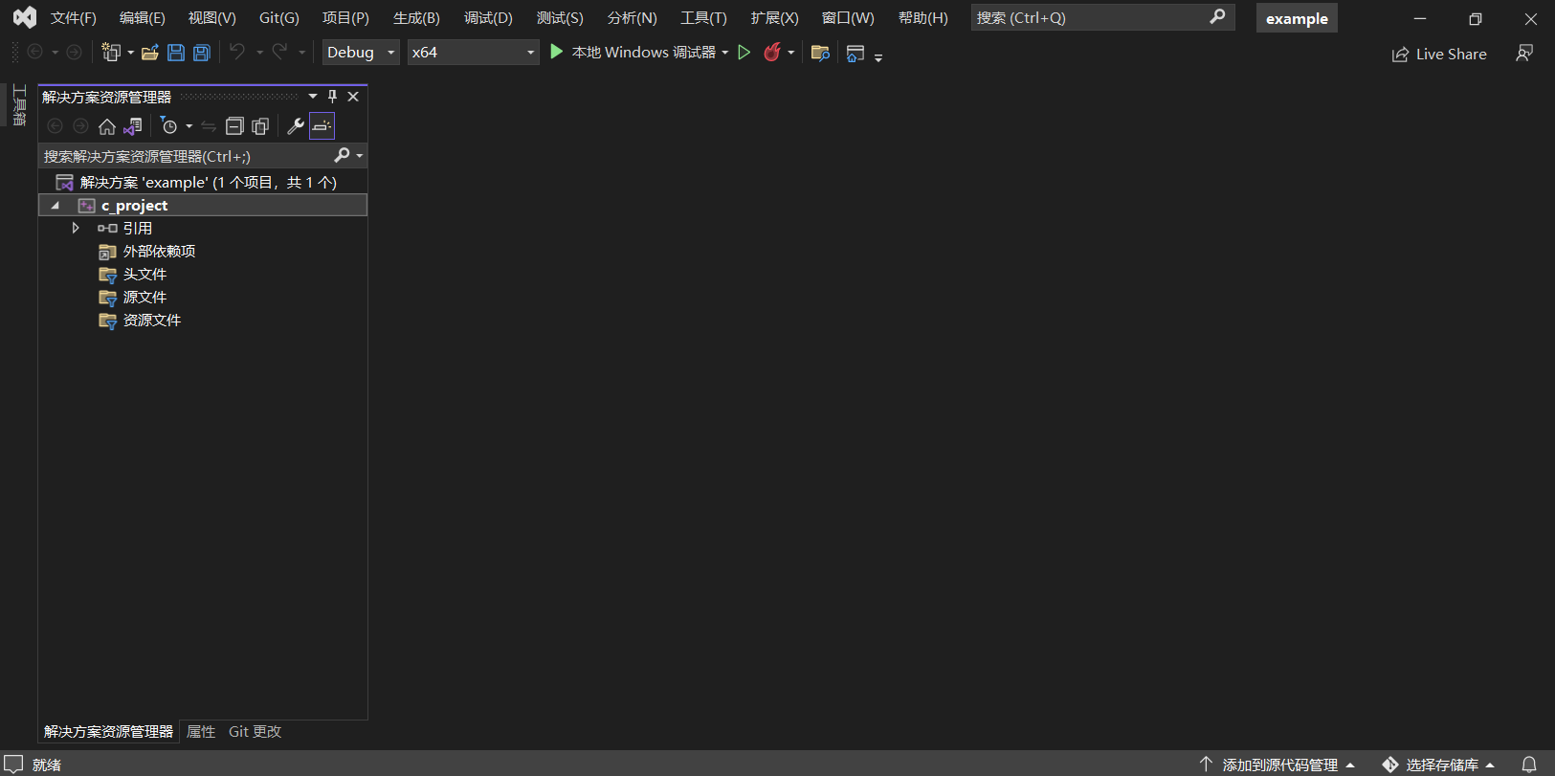Viewport: 1555px width, 776px height.
Task: Click the Hot Reload flame icon
Action: (772, 53)
